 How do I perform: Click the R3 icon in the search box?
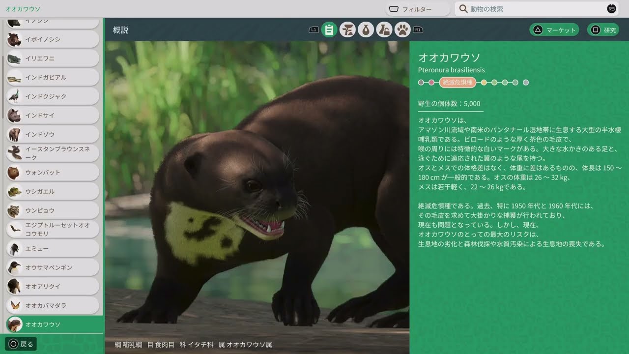click(x=611, y=9)
